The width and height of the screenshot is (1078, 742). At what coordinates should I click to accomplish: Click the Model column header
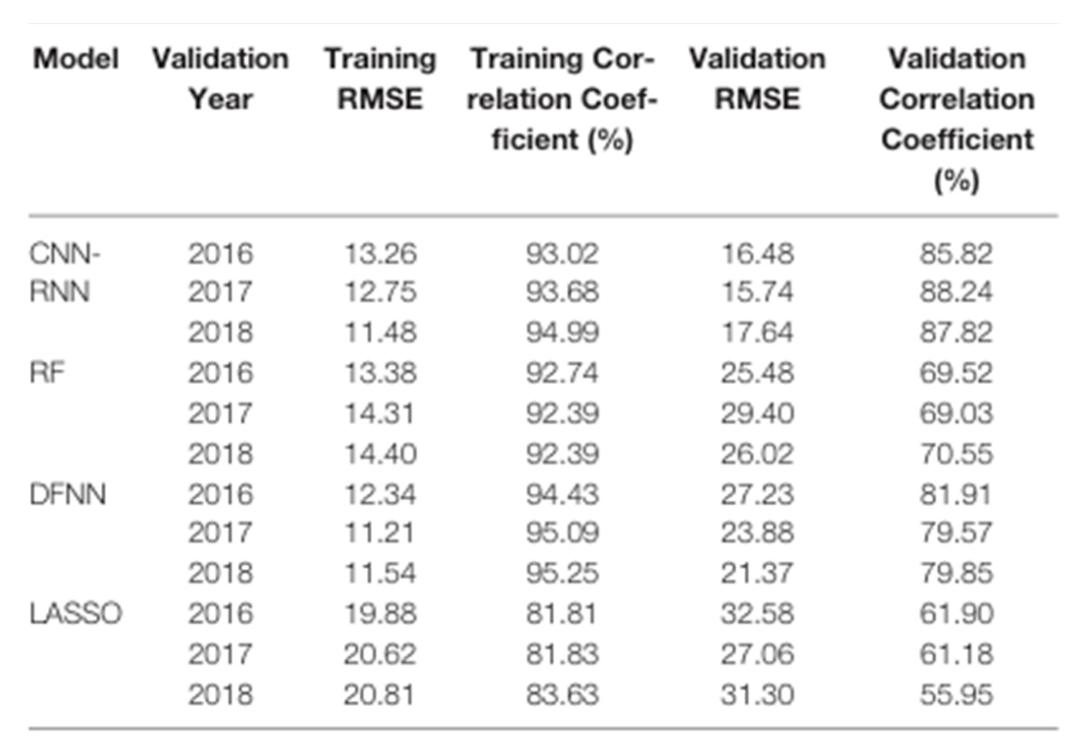click(76, 59)
